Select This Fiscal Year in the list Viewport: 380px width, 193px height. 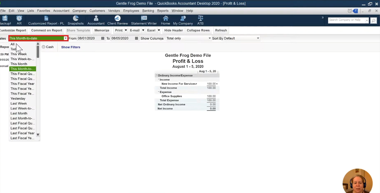point(23,84)
